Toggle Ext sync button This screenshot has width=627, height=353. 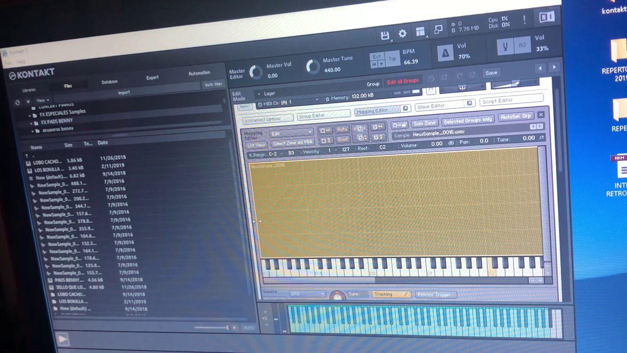[377, 56]
